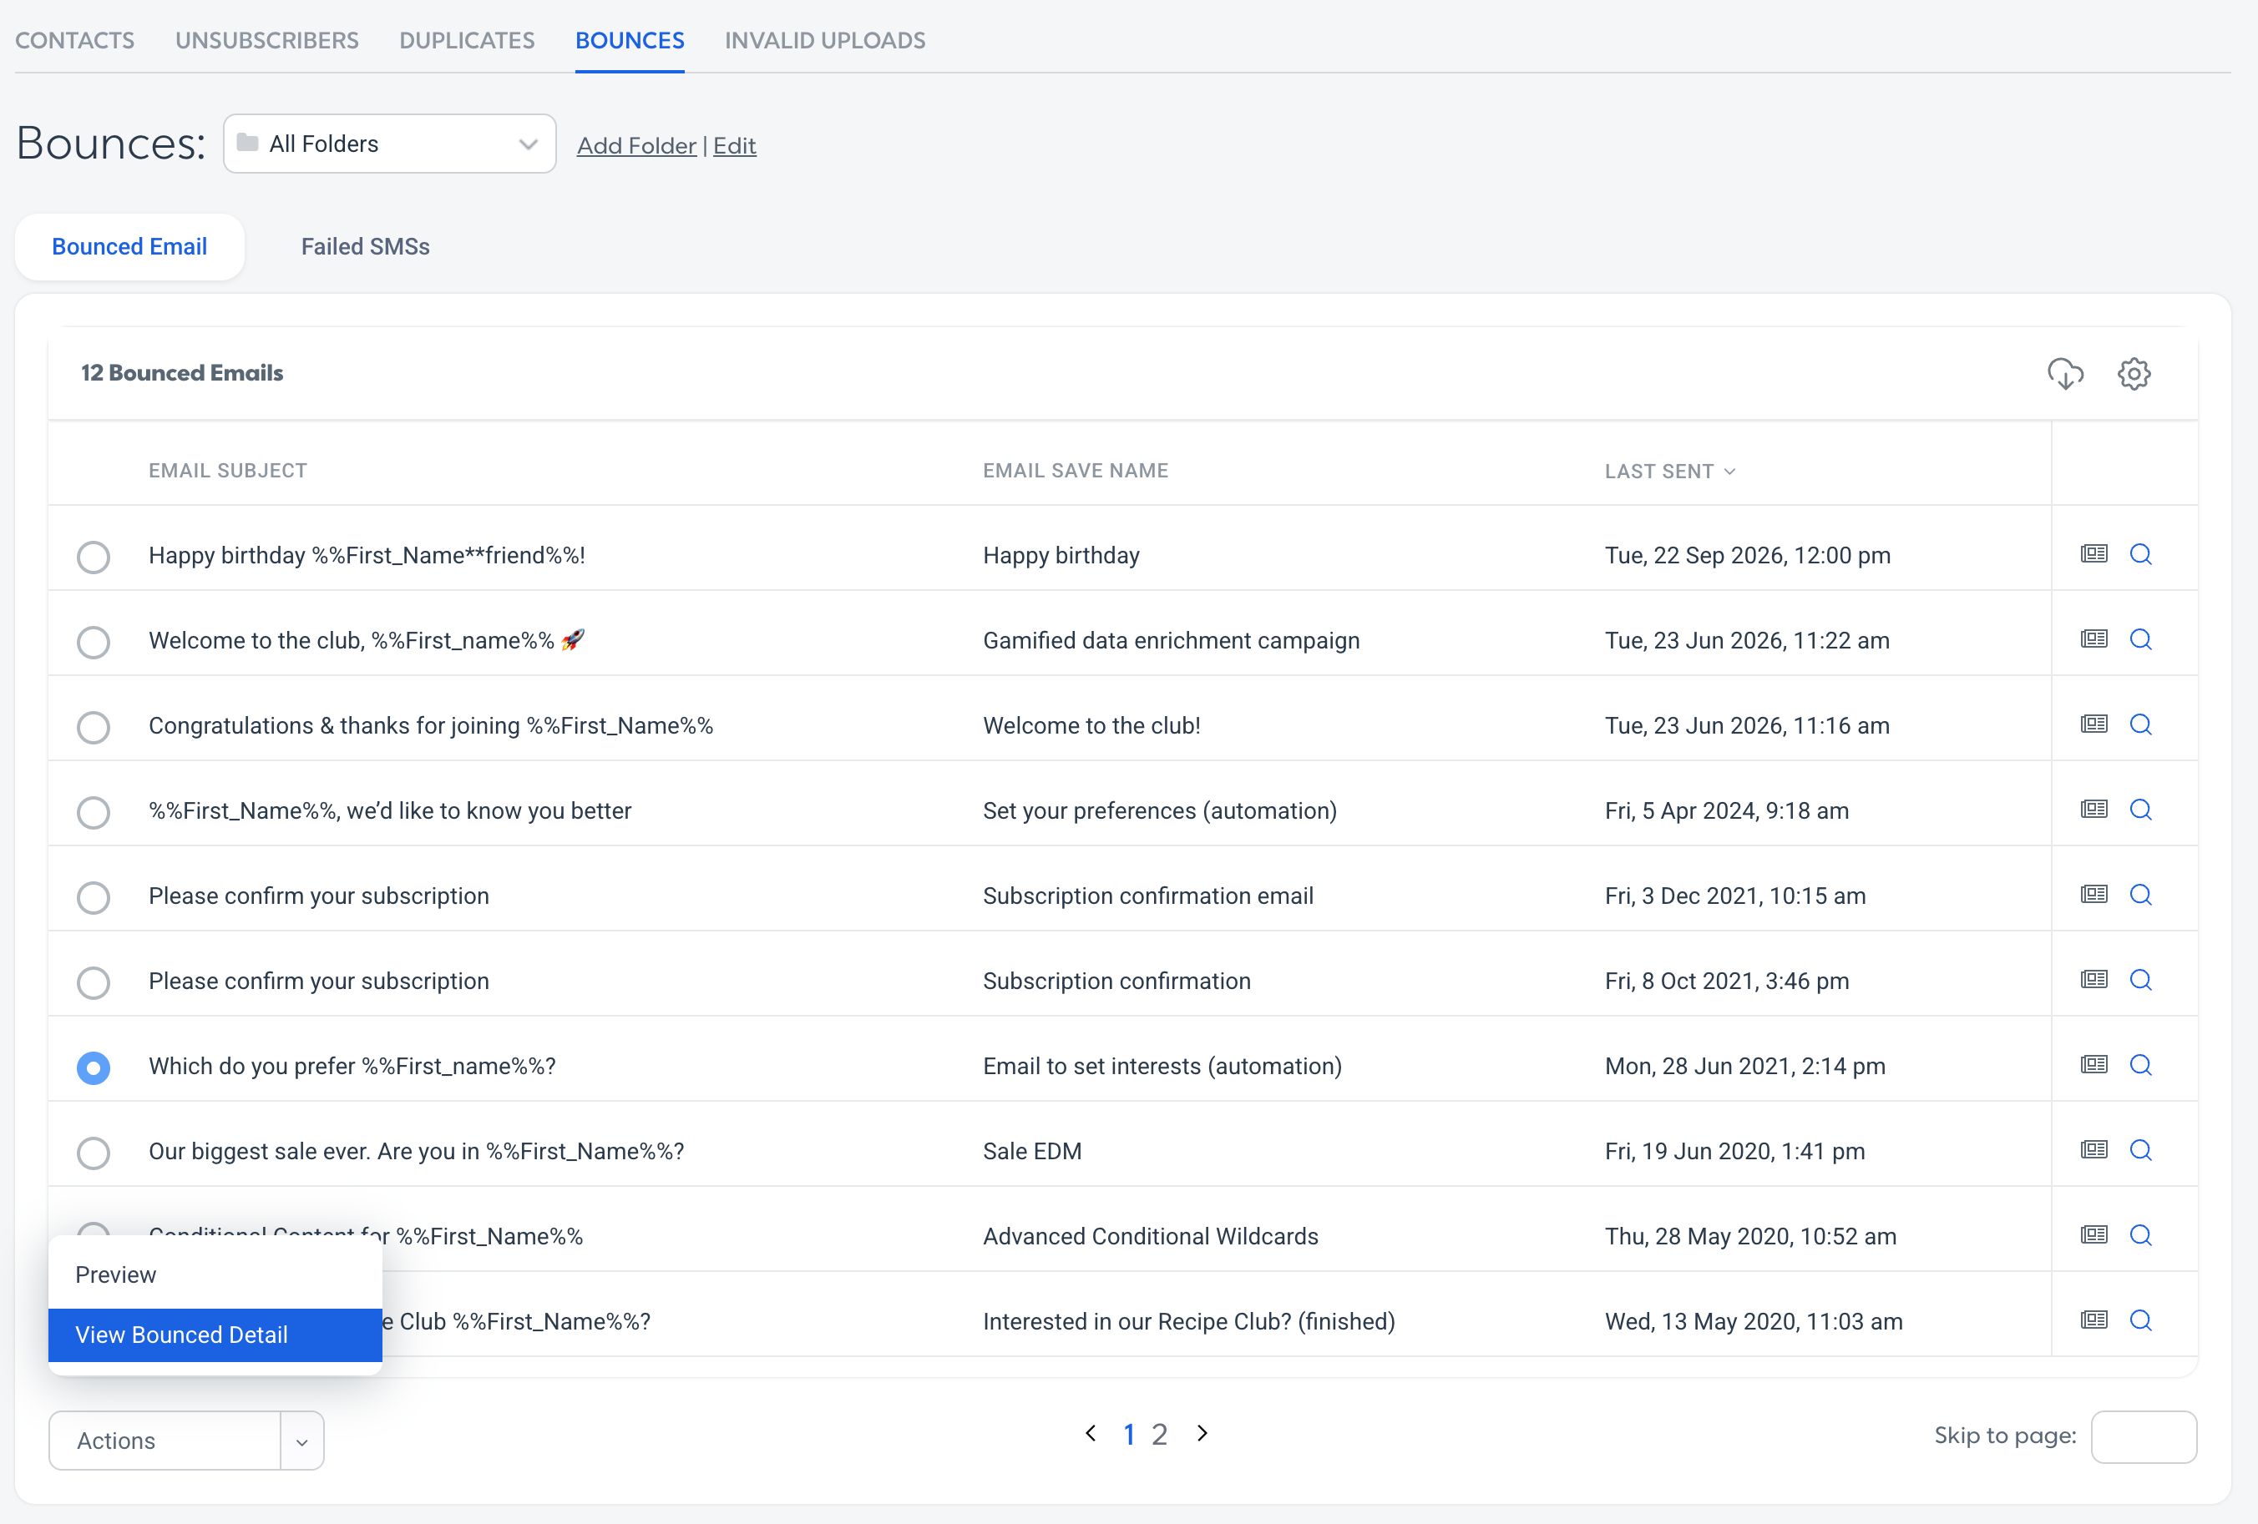This screenshot has width=2258, height=1524.
Task: Select radio for Our biggest sale ever
Action: (94, 1153)
